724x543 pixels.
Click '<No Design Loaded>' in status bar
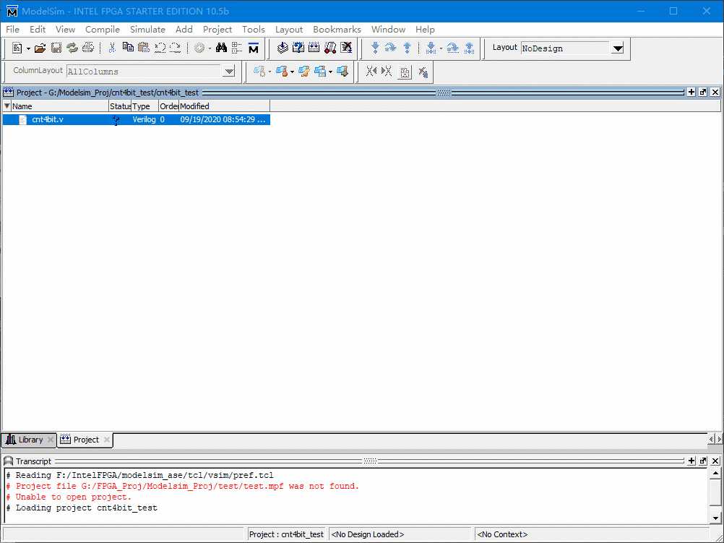(368, 534)
